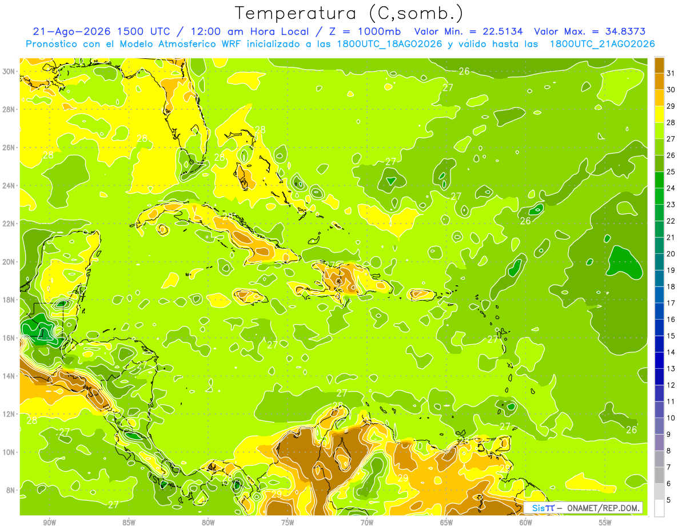This screenshot has height=530, width=686.
Task: Click the '26N' latitude label
Action: (x=9, y=148)
